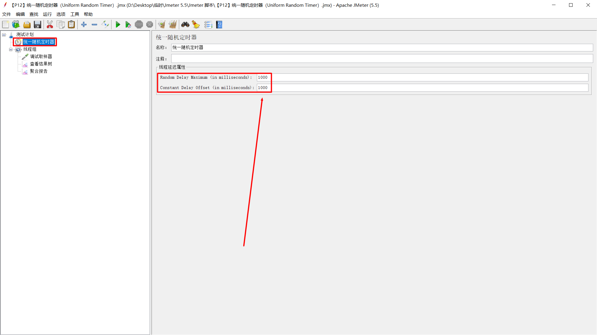The height and width of the screenshot is (335, 597).
Task: Open the Templates icon
Action: [16, 25]
